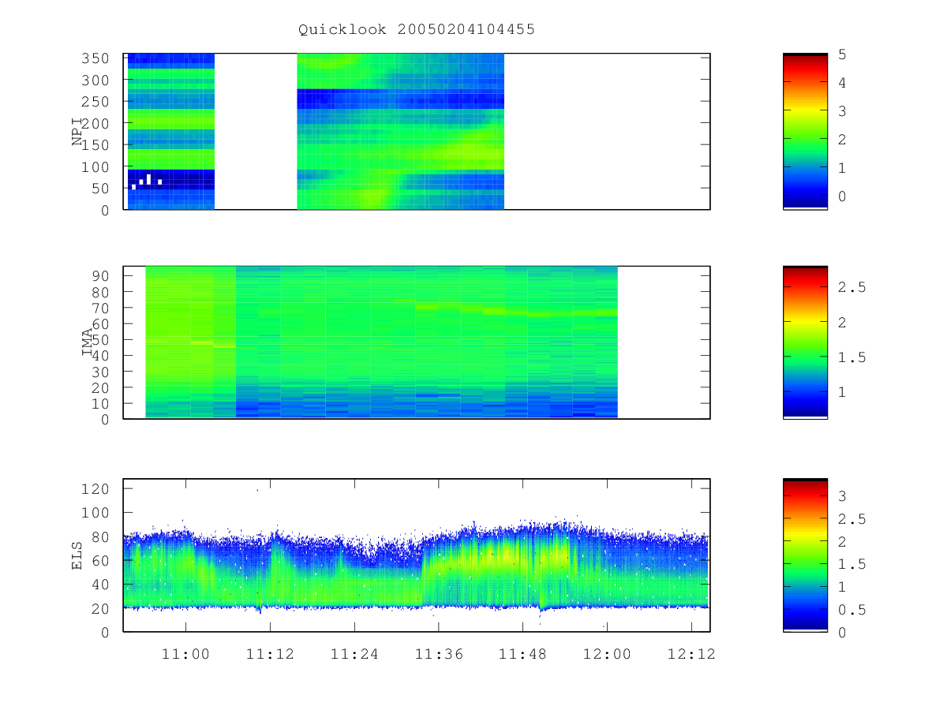Click the 100 tick on ELS axis

(x=96, y=513)
